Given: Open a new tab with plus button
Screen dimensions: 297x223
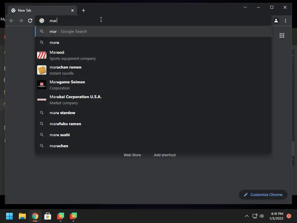Looking at the screenshot, I should coord(84,10).
